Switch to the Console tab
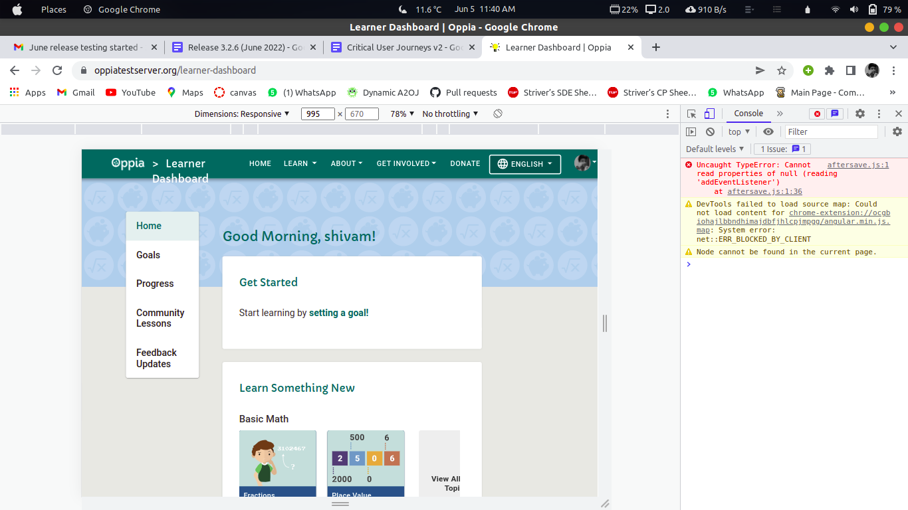This screenshot has height=510, width=908. (747, 114)
